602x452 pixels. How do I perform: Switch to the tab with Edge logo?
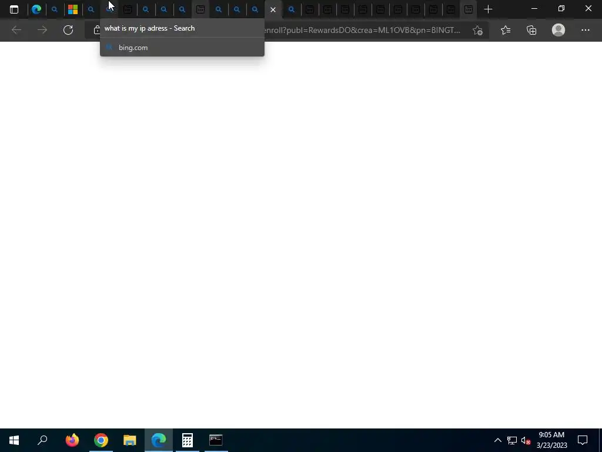tap(36, 9)
